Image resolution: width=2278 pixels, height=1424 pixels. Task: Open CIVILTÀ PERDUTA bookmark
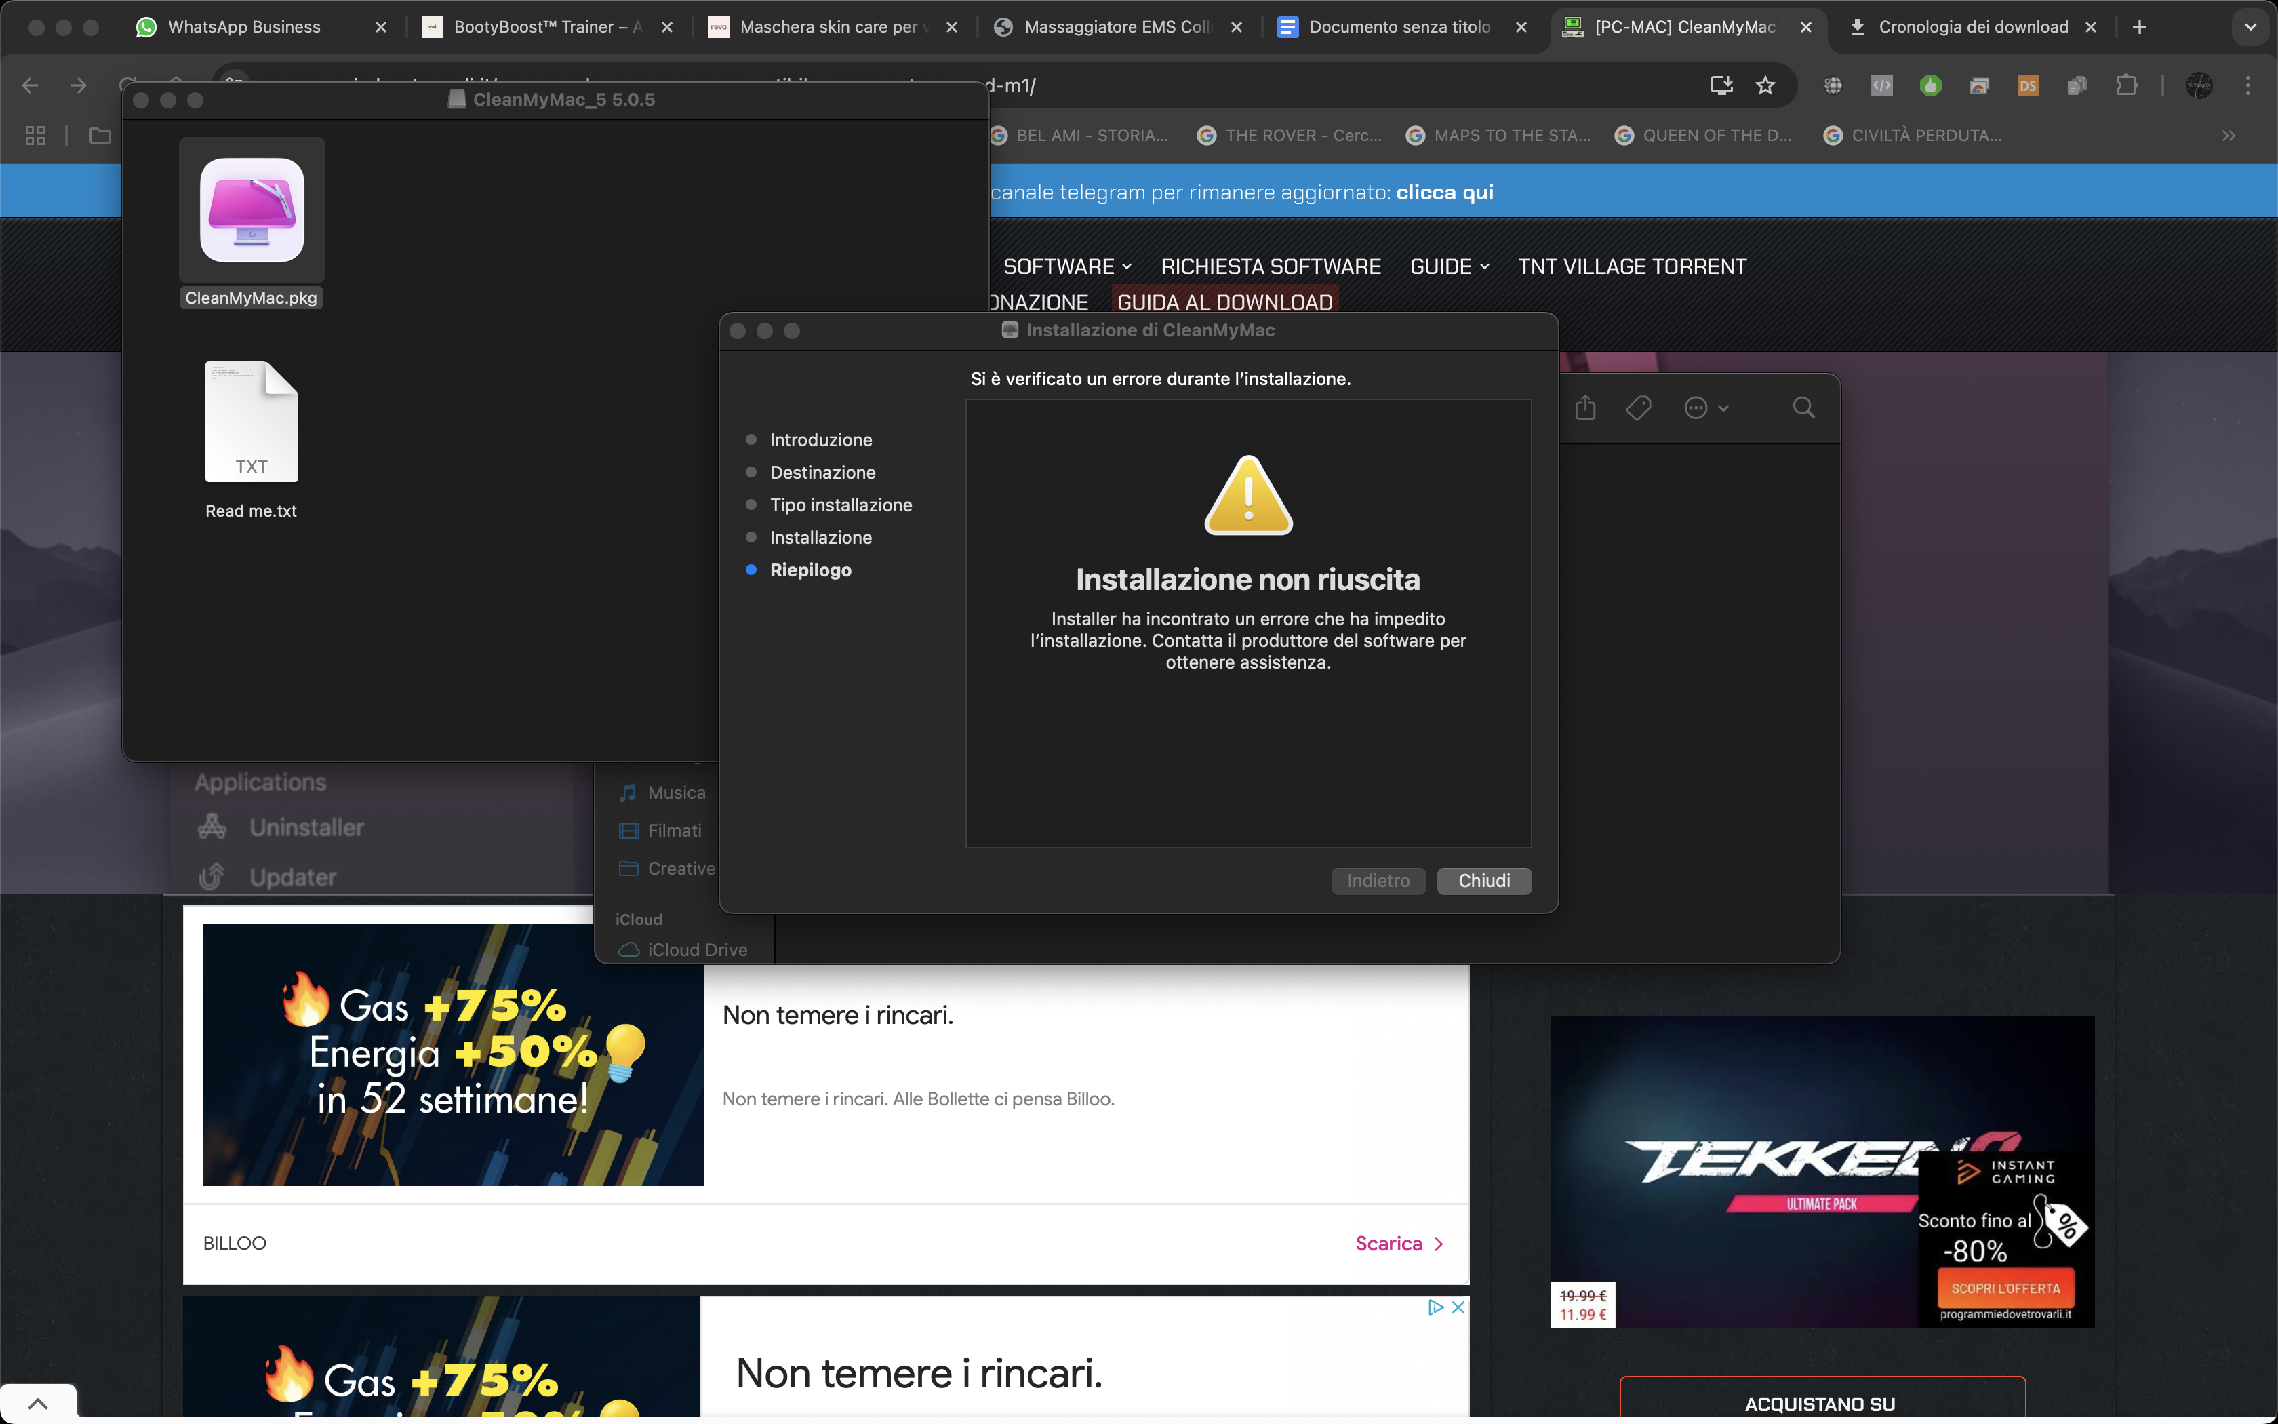(1914, 136)
